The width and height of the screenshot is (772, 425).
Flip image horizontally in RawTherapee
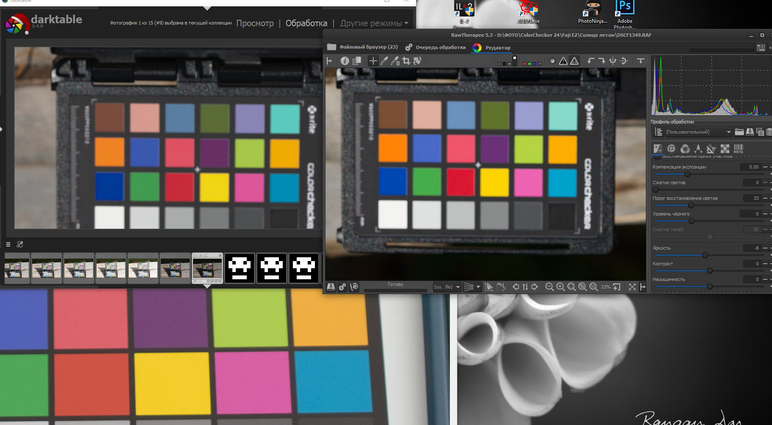click(613, 61)
